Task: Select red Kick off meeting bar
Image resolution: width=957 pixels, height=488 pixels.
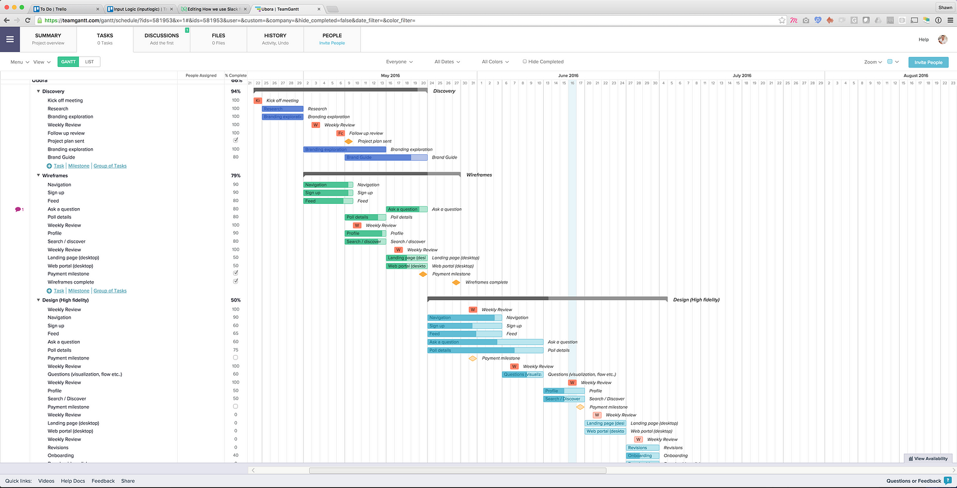Action: click(258, 100)
